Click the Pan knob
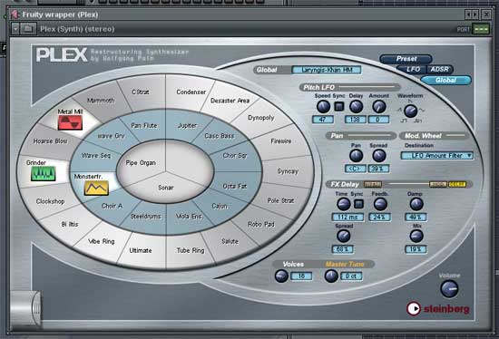 356,156
